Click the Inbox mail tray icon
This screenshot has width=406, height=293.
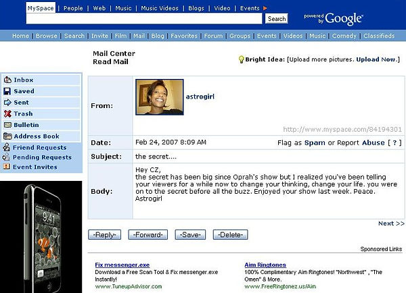pos(7,80)
